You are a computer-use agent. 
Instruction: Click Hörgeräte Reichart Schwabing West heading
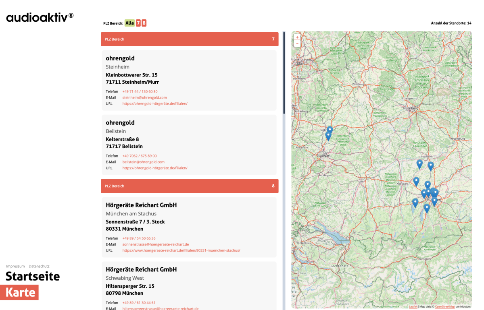(141, 270)
